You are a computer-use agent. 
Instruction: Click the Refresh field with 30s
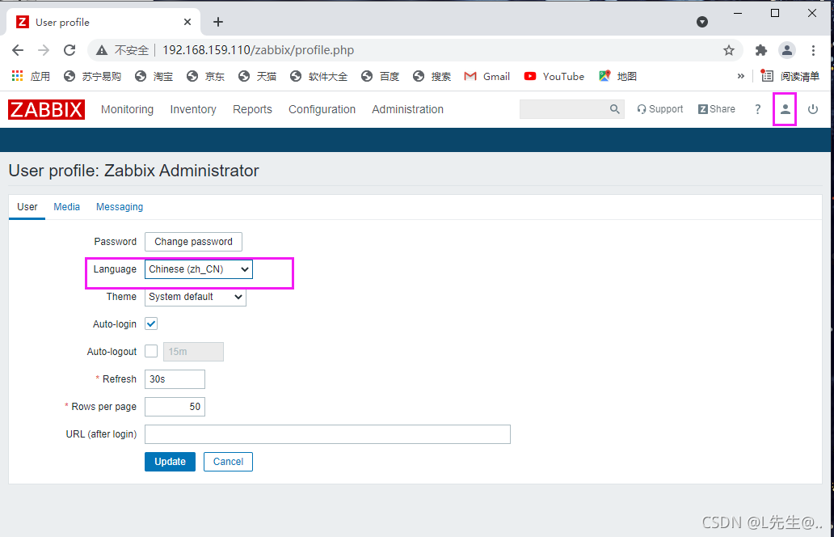pos(175,379)
